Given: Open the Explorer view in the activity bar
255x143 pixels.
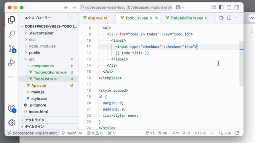Looking at the screenshot, I should (x=12, y=20).
